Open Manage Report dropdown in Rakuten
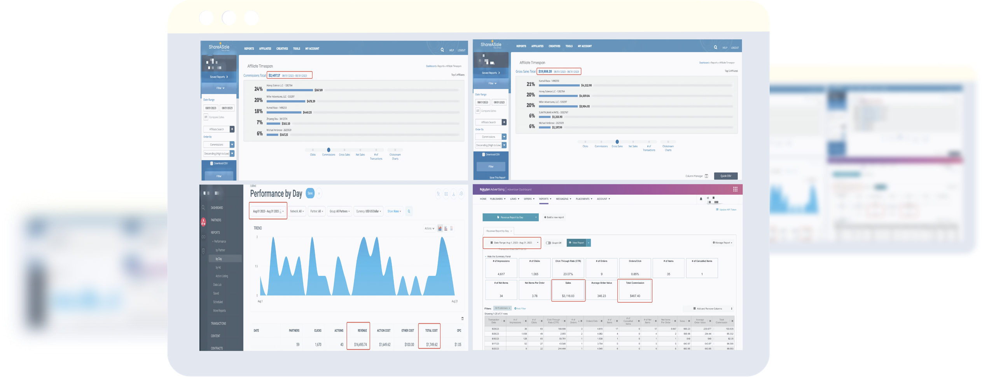Image resolution: width=982 pixels, height=377 pixels. (x=722, y=243)
